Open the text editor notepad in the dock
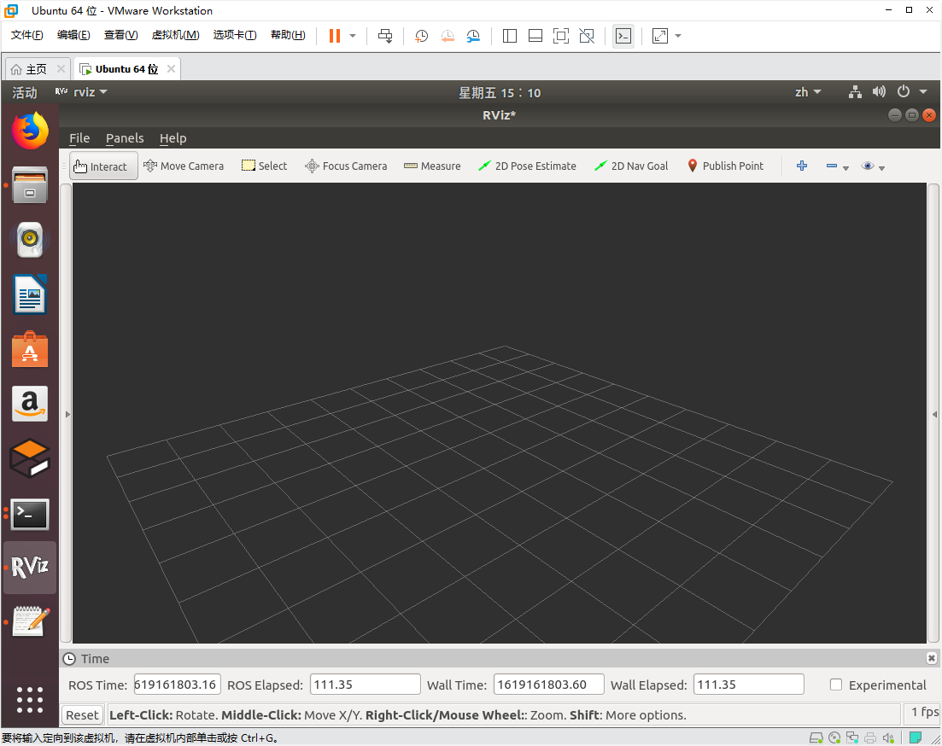The image size is (942, 746). [x=29, y=621]
